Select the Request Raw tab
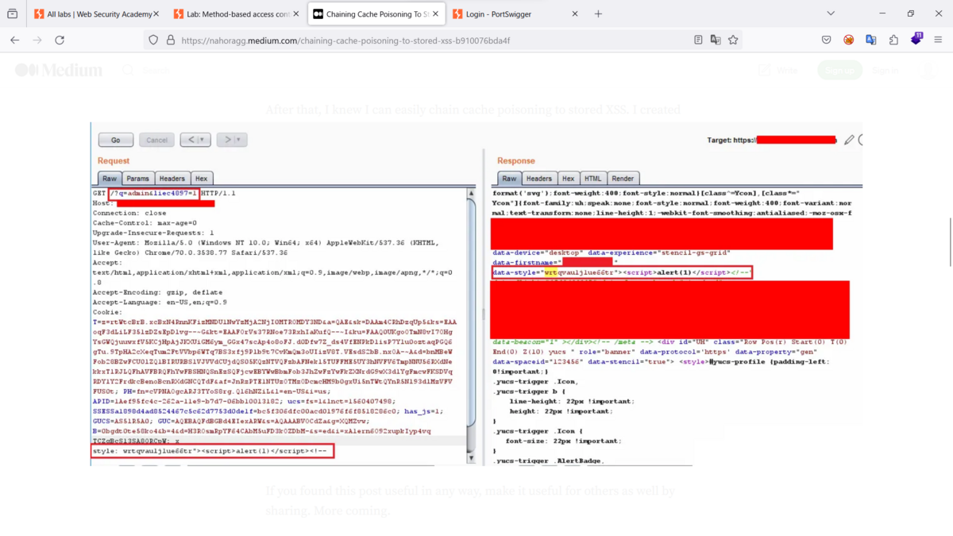 pyautogui.click(x=110, y=179)
